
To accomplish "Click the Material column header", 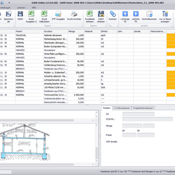I will pos(92,31).
